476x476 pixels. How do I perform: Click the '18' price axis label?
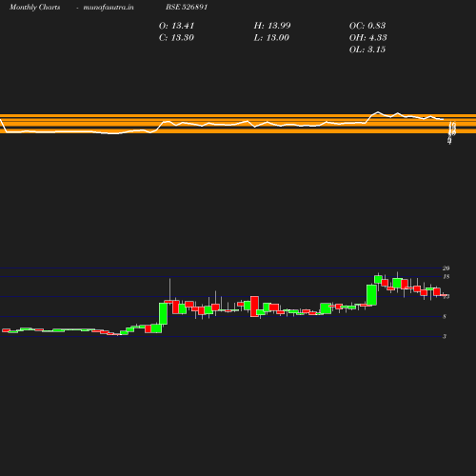tap(446, 277)
